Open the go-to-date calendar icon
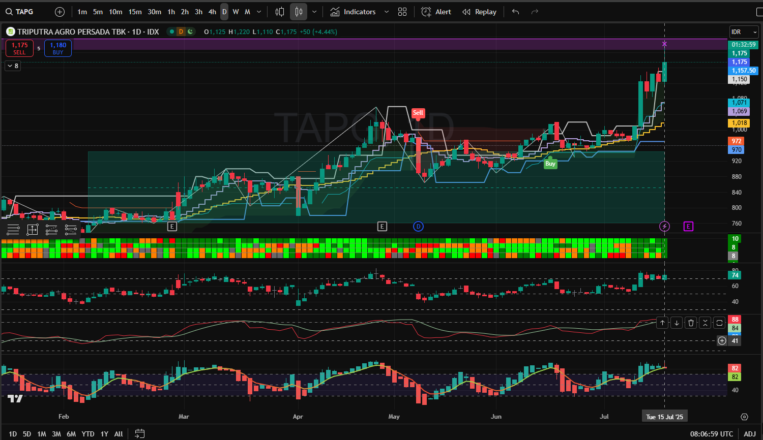The width and height of the screenshot is (763, 440). [139, 434]
